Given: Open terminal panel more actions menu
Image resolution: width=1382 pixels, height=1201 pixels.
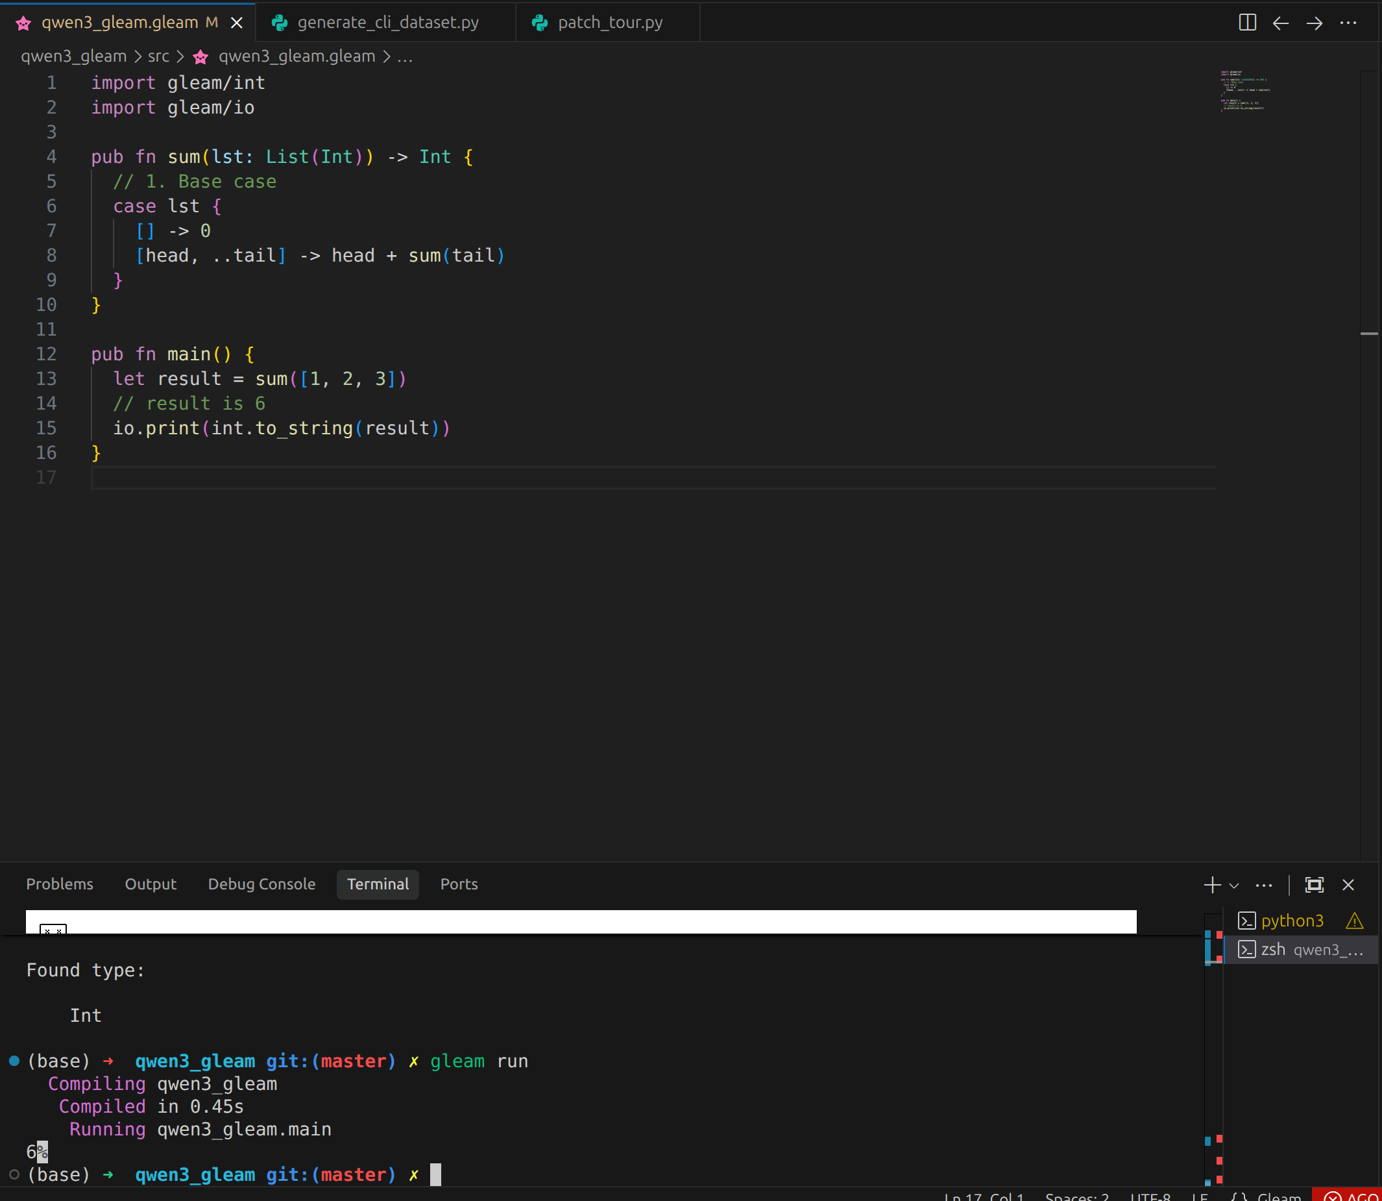Looking at the screenshot, I should (x=1263, y=885).
